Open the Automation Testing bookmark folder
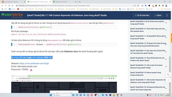This screenshot has width=172, height=97. [x=82, y=9]
